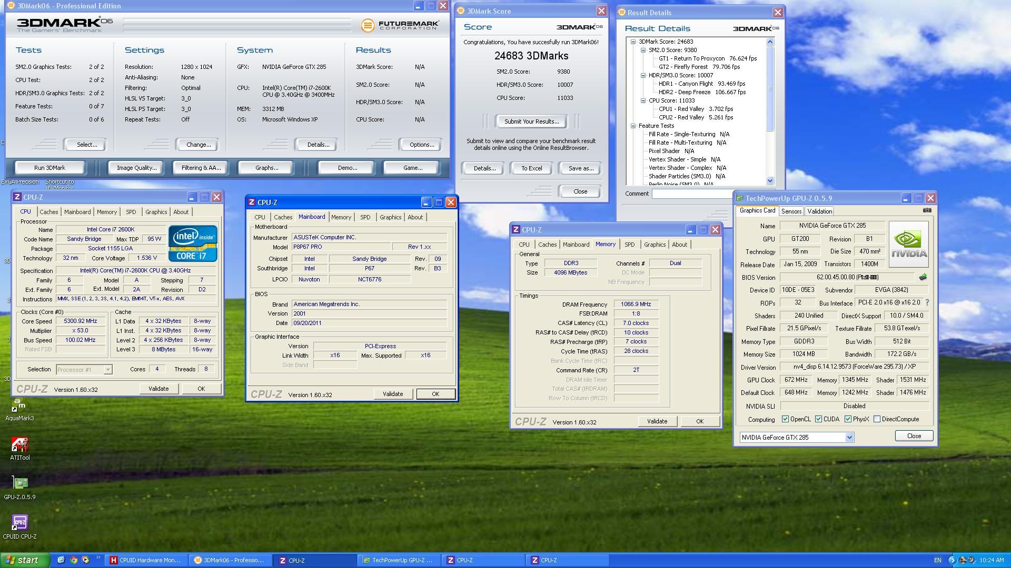Click the NVIDIA logo in GPU-Z
This screenshot has width=1011, height=568.
909,245
